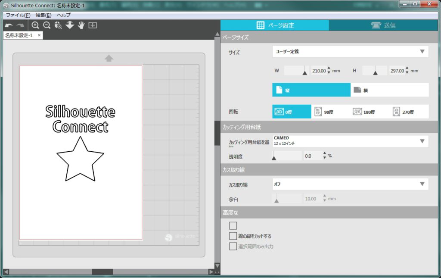
Task: Select the star shape on the page
Action: click(80, 159)
